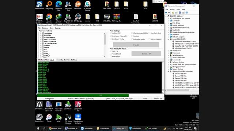Launch Internet Download Manager shortcut
This screenshot has height=131, width=234.
(x=58, y=19)
